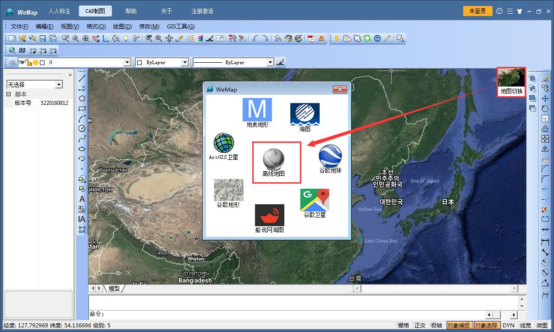Switch to the 人人标注 tab
Image resolution: width=554 pixels, height=332 pixels.
click(59, 11)
